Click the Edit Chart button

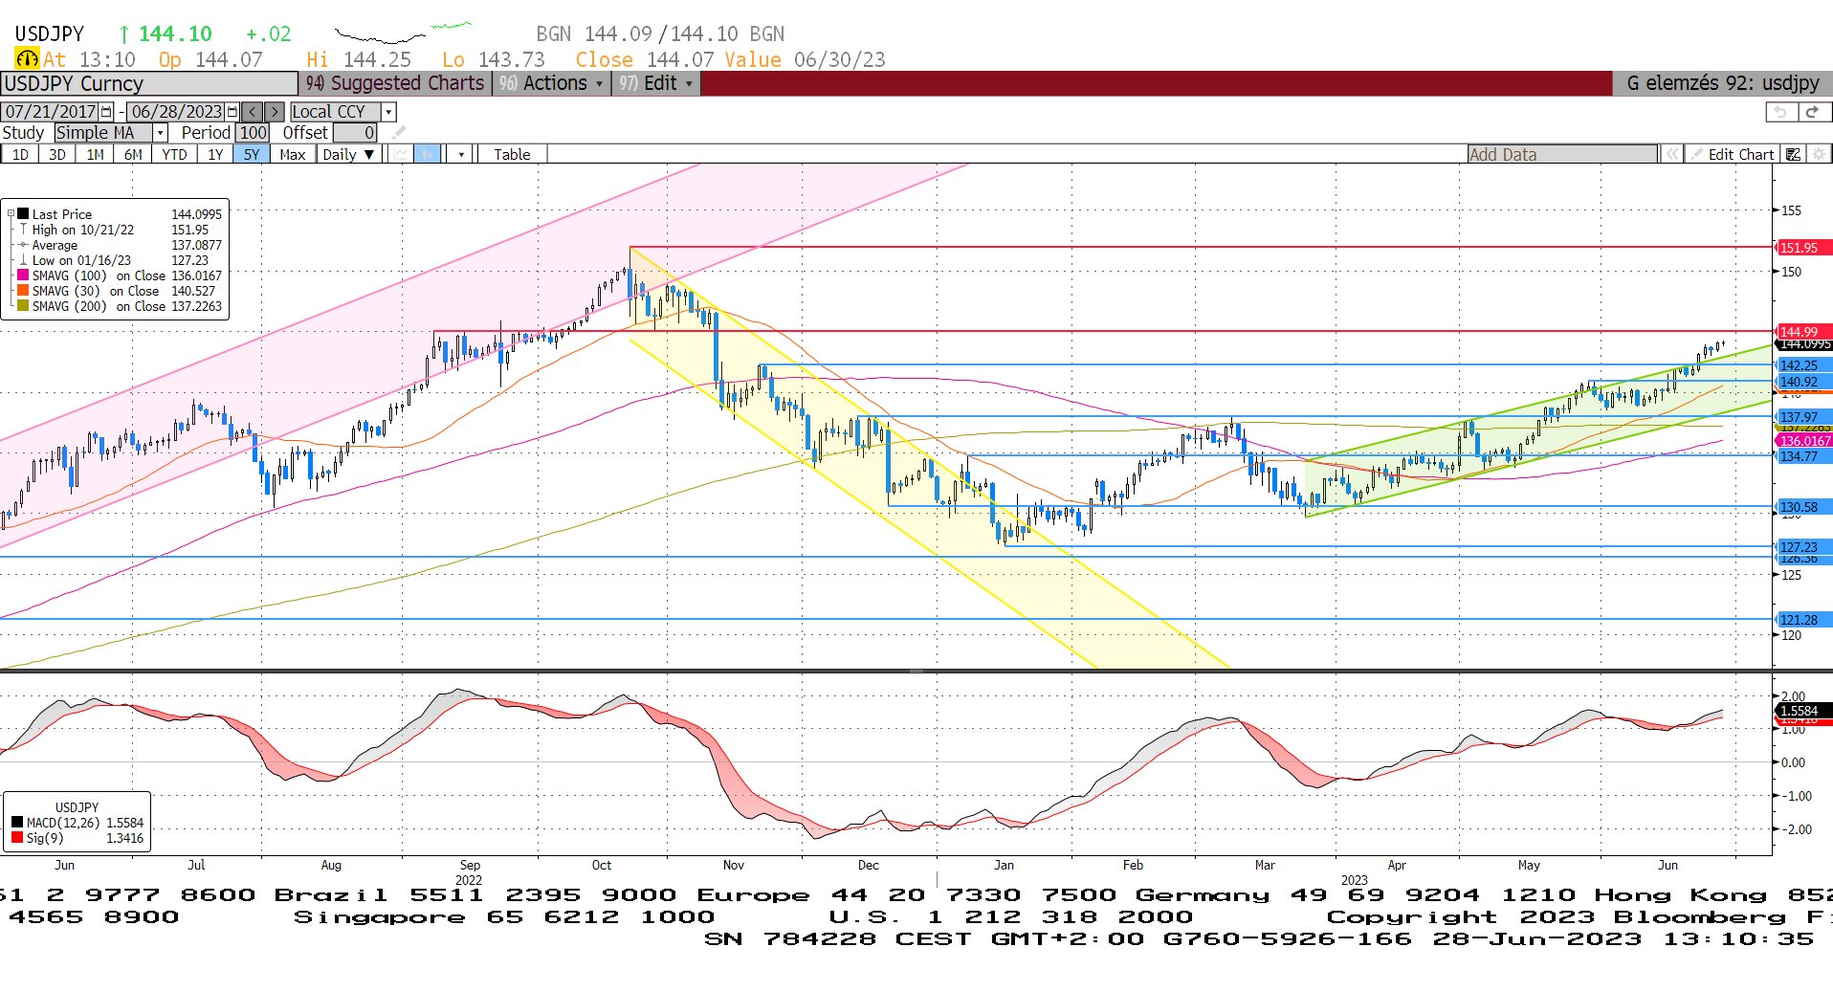coord(1733,154)
